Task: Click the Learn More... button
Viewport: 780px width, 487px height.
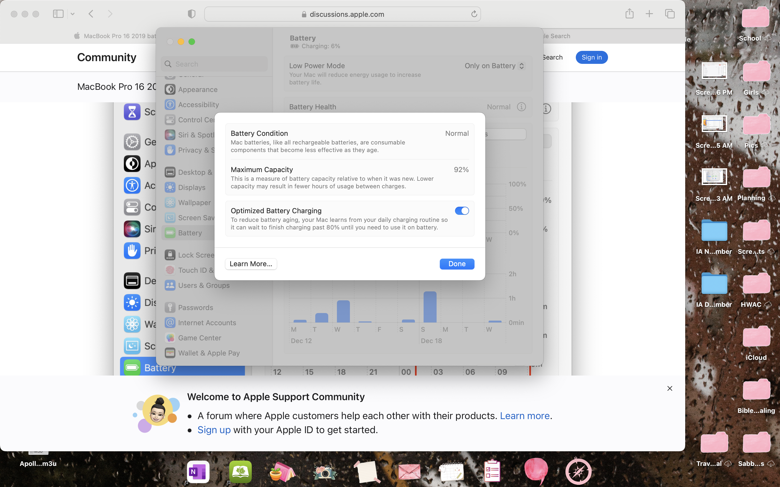Action: coord(251,264)
